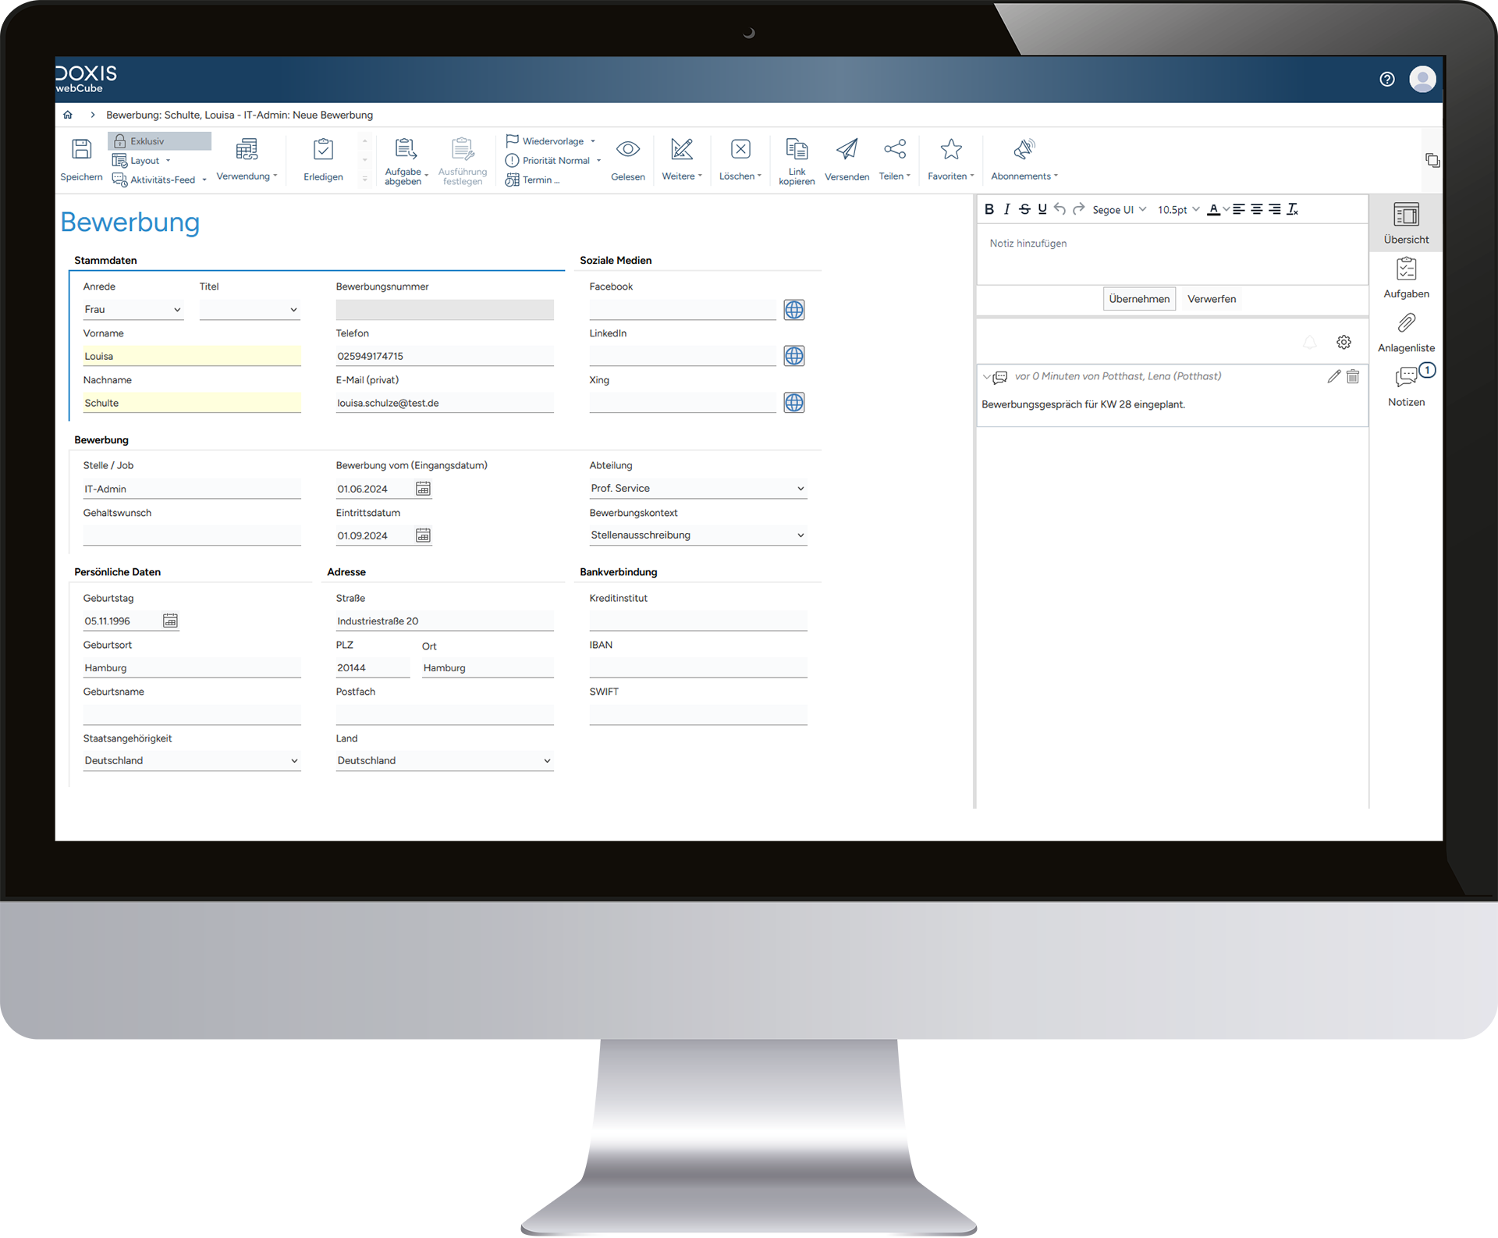Open notes settings gear icon

[x=1344, y=342]
